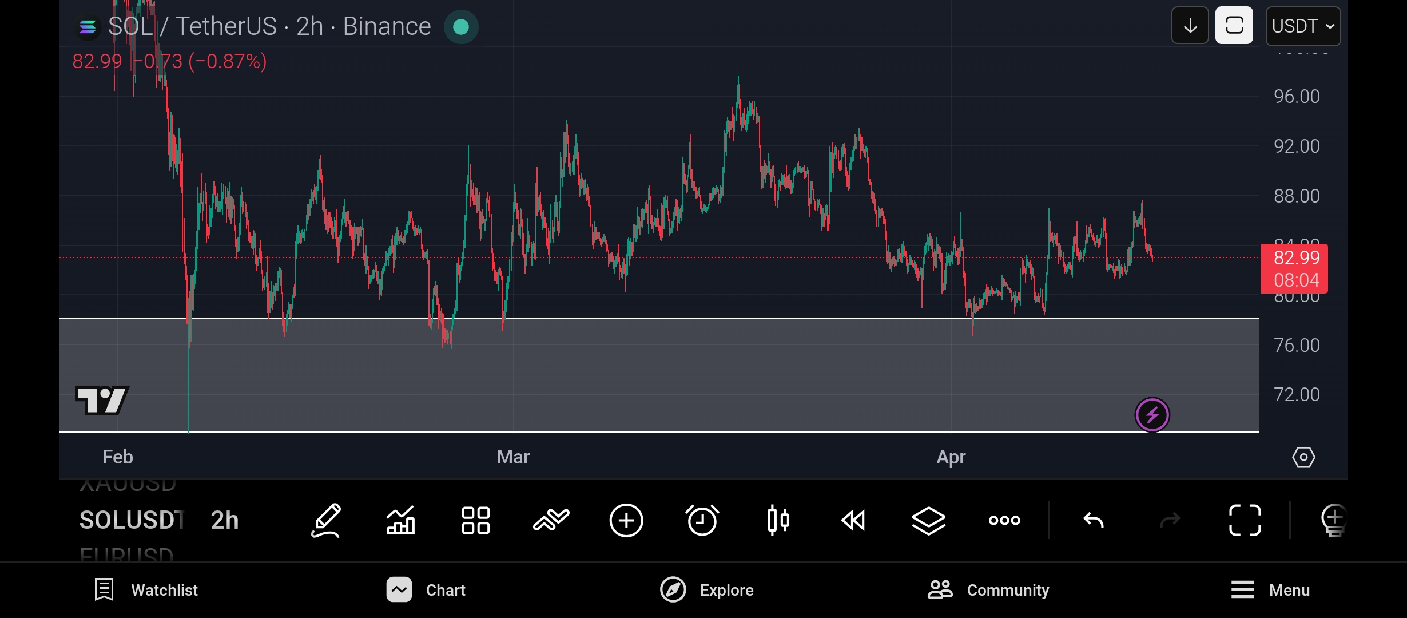Start bar replay with the rewind icon
Screen dimensions: 1407x618
point(853,520)
